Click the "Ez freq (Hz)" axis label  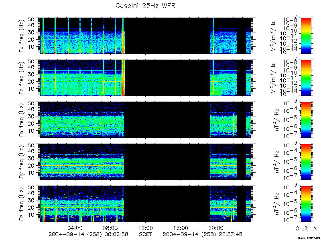[22, 78]
